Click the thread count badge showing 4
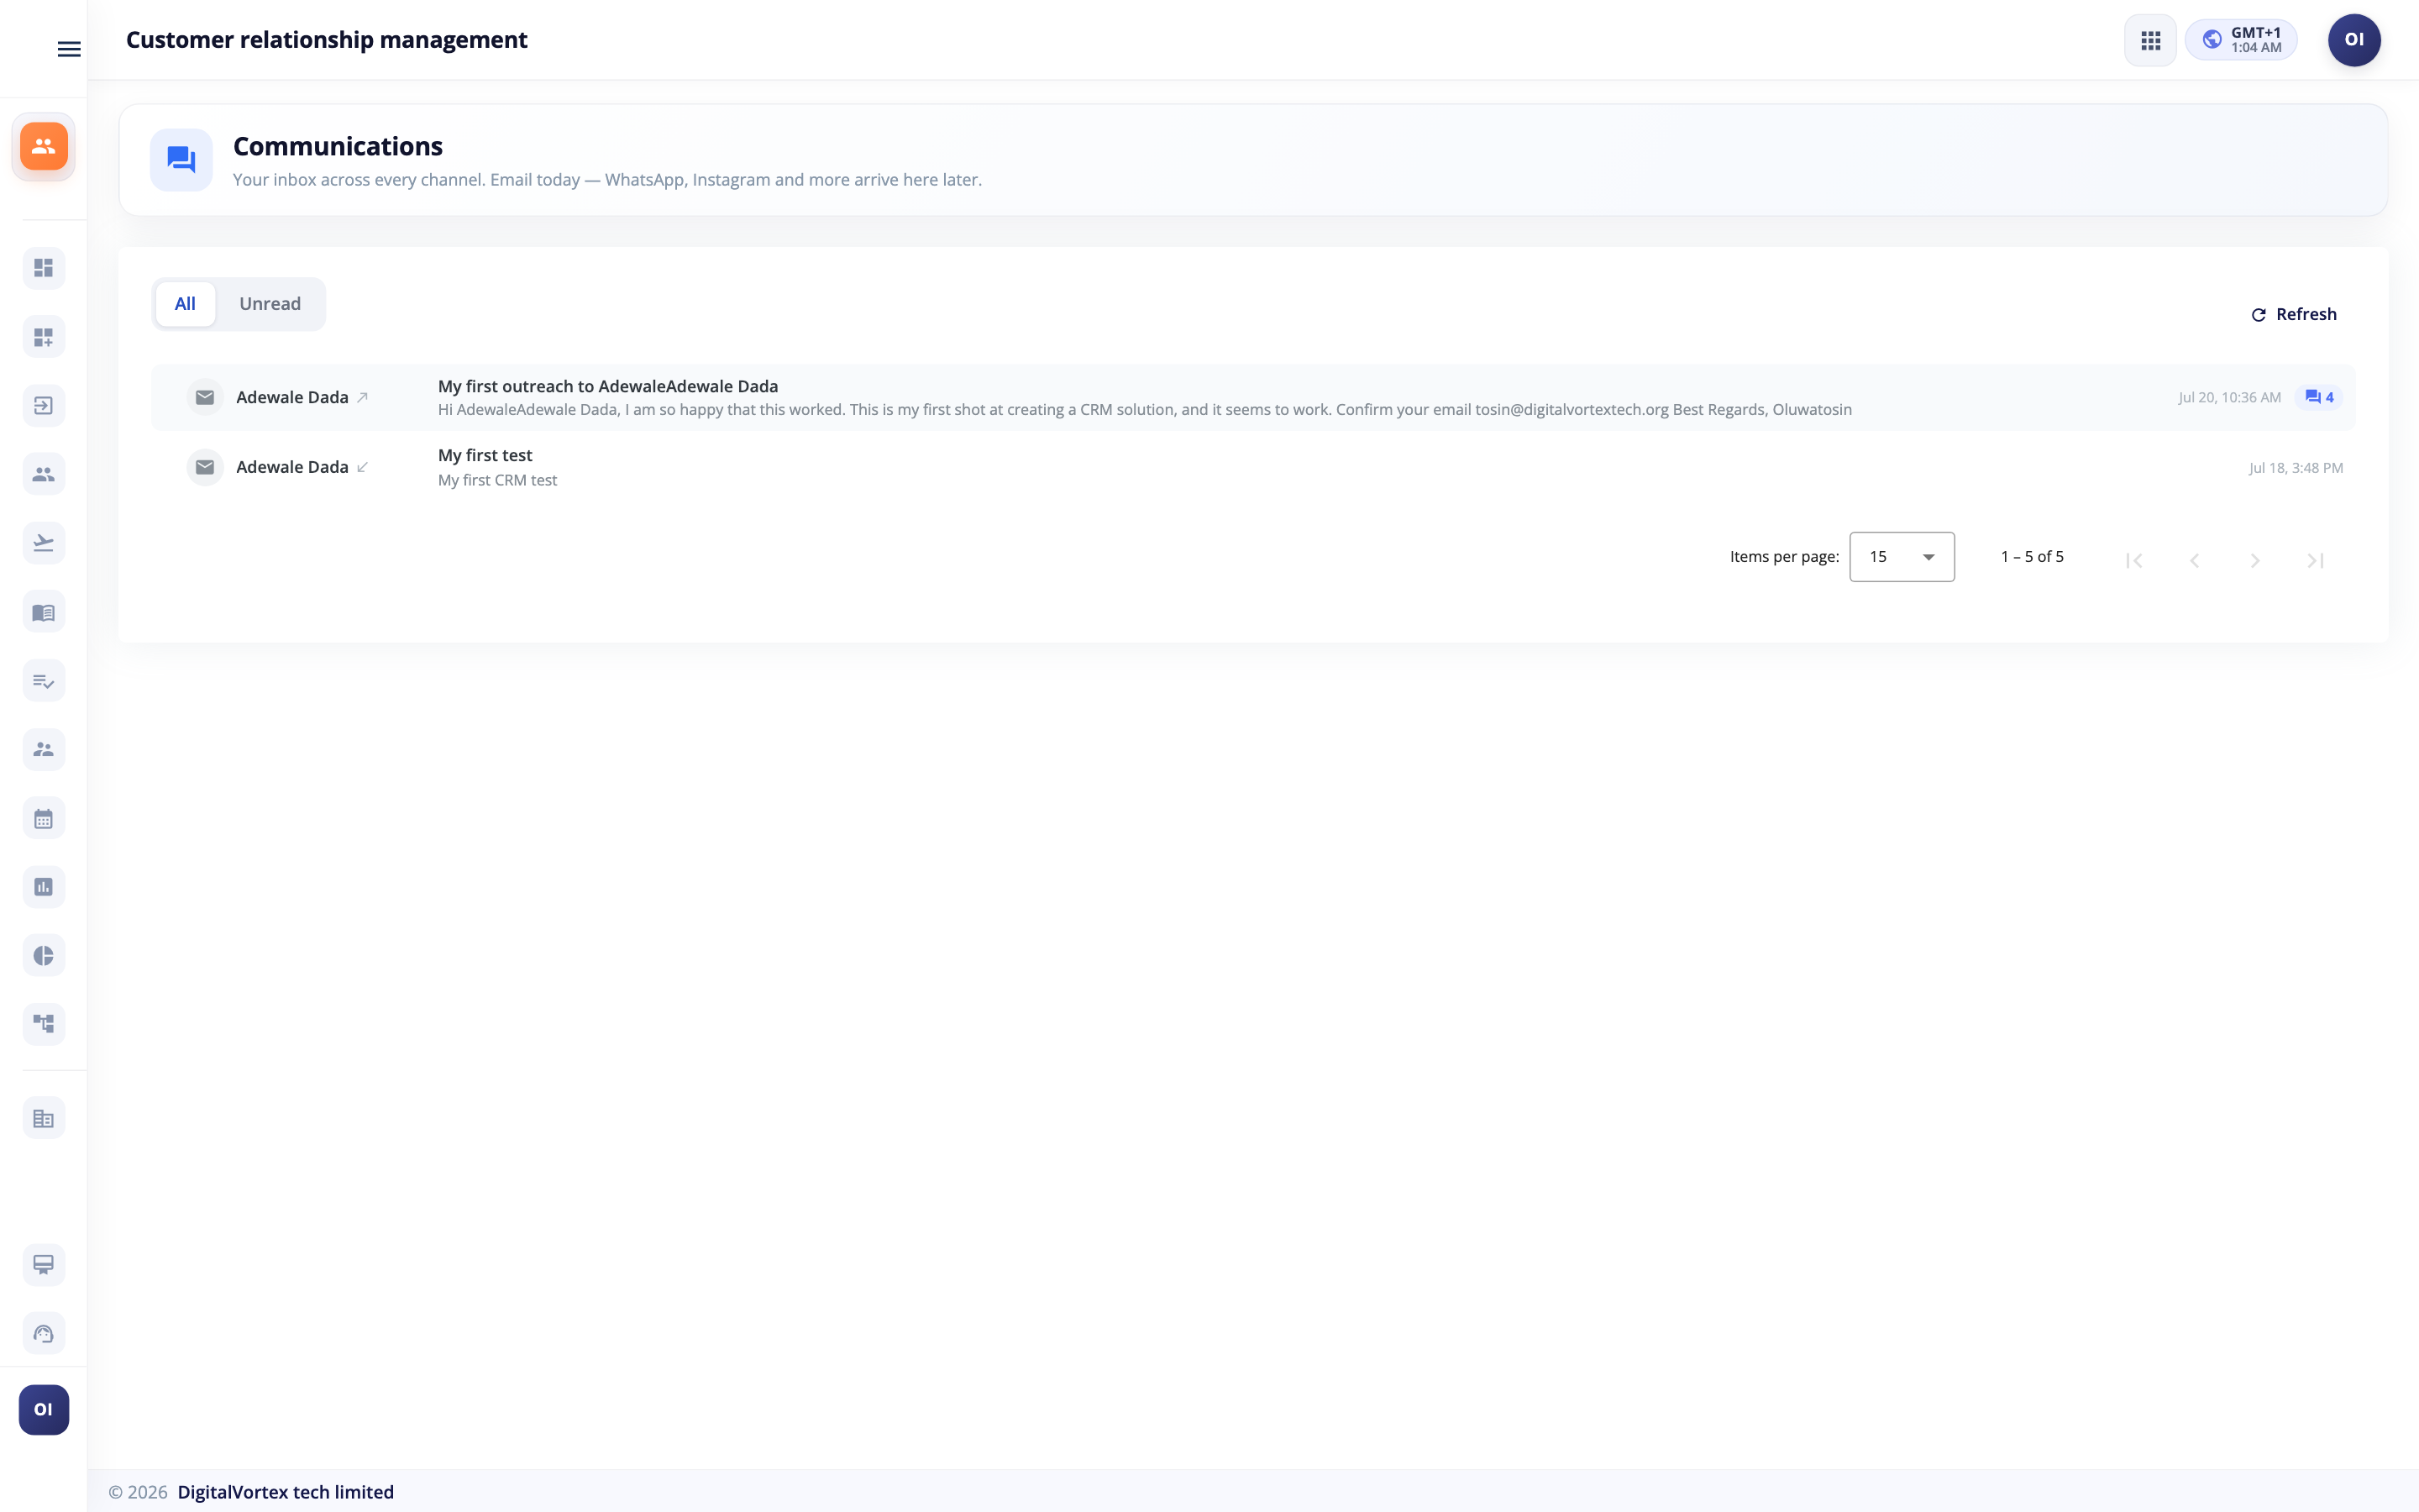 [x=2319, y=397]
